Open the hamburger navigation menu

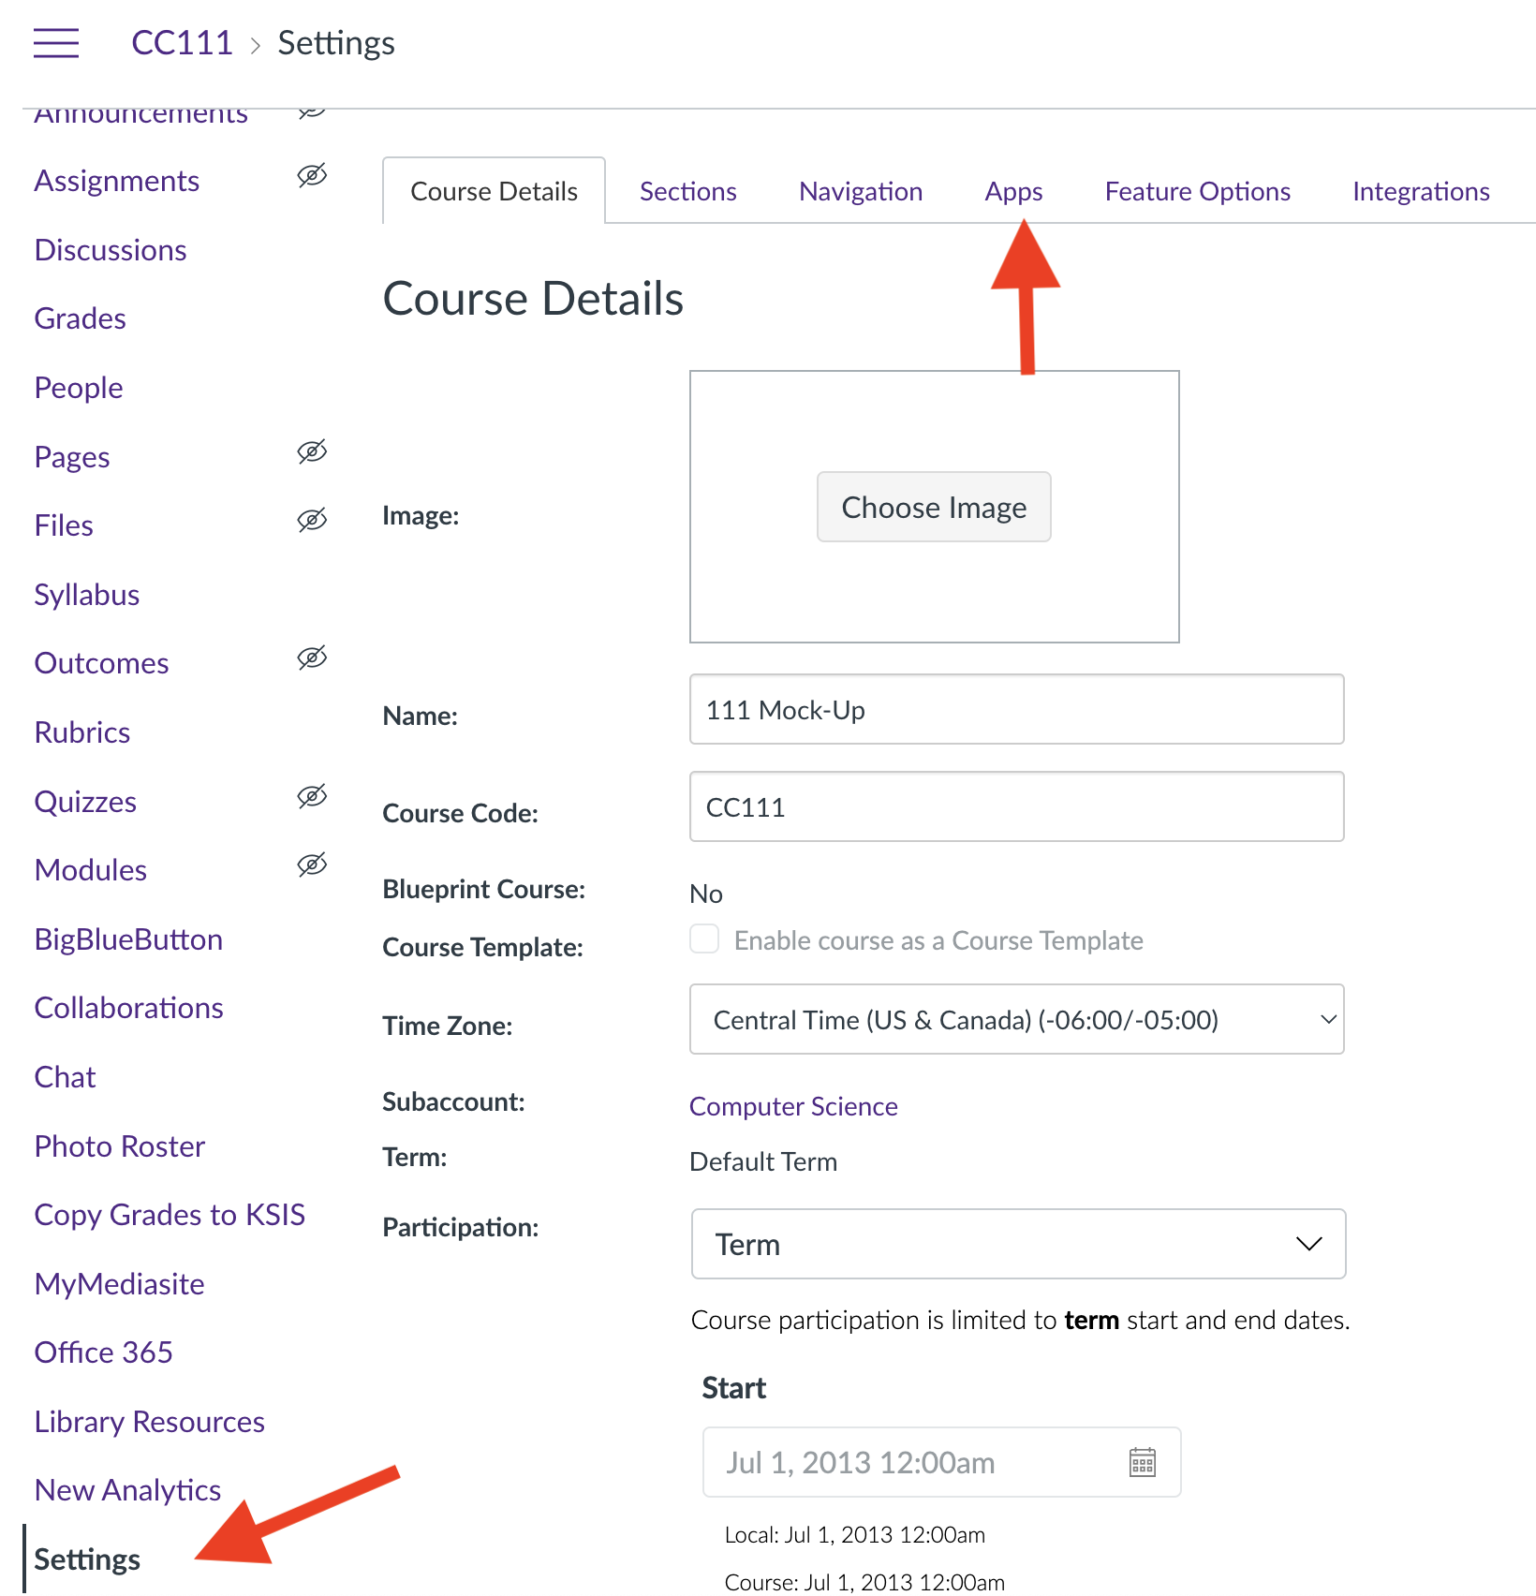tap(56, 43)
